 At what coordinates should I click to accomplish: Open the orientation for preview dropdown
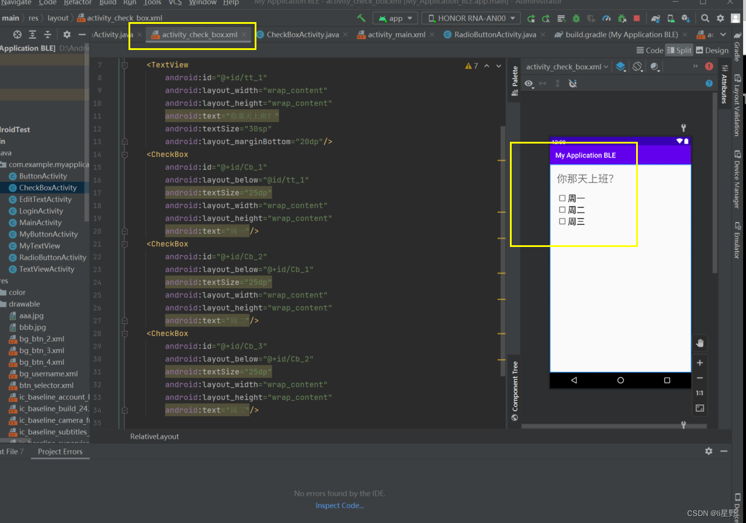[x=638, y=67]
